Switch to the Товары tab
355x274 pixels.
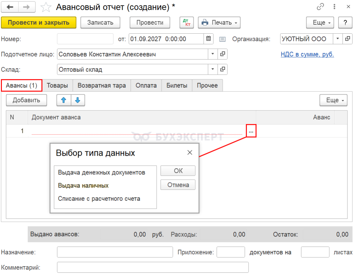57,86
